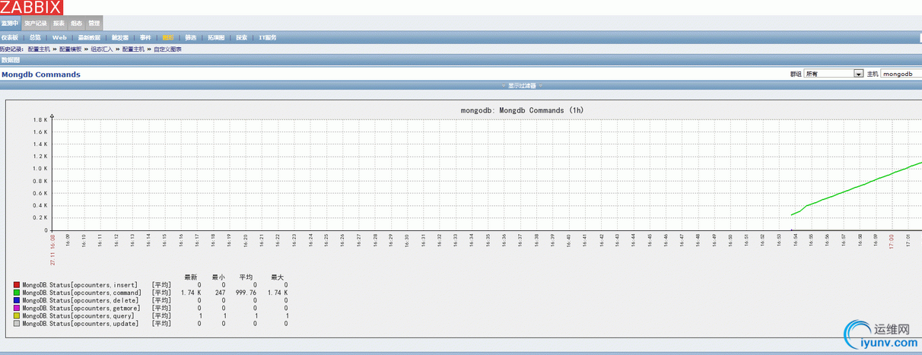Open 最新数据 submenu item

click(89, 37)
